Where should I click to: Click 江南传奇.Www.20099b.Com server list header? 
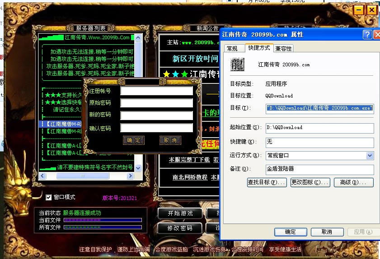[97, 37]
